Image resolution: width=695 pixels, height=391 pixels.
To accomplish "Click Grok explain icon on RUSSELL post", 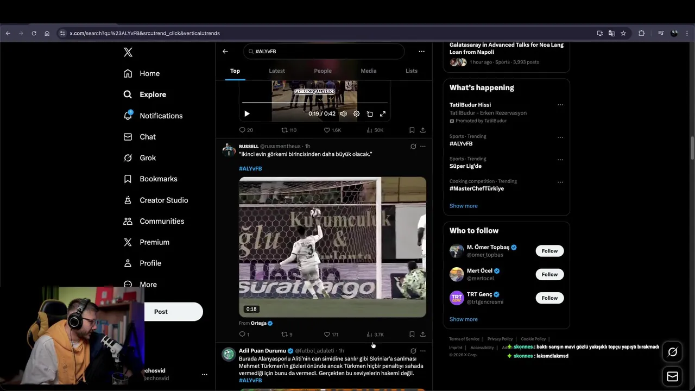I will coord(413,147).
